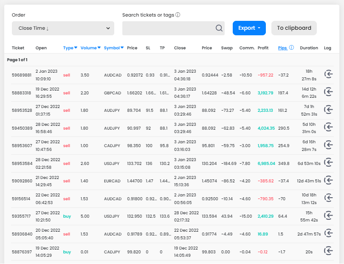The image size is (344, 264).
Task: Open the Volume column filter
Action: pos(90,48)
